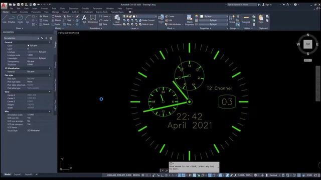Switch to the Annotate ribbon tab

point(24,12)
